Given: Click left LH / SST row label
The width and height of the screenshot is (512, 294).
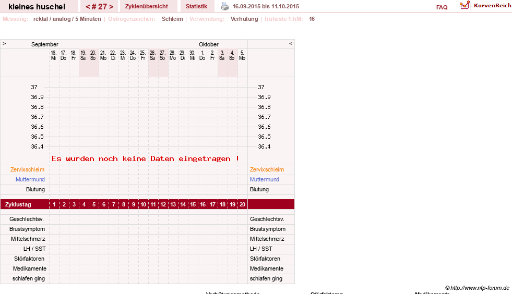Looking at the screenshot, I should 34,249.
